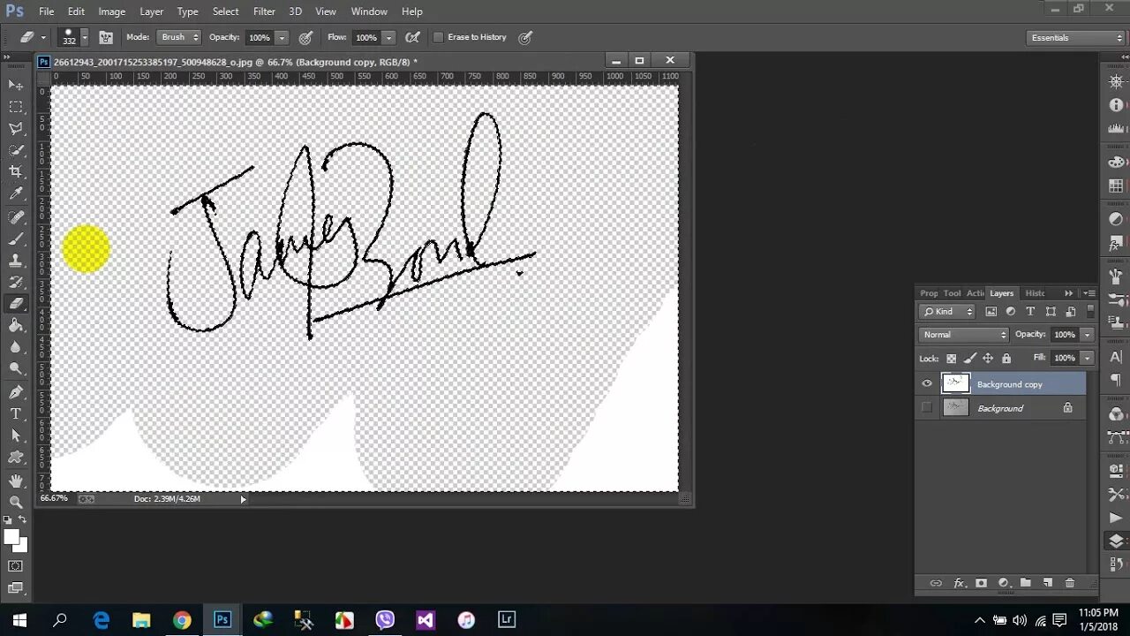
Task: Enable Erase to History checkbox
Action: pos(438,37)
